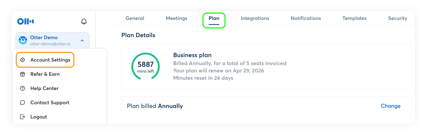The image size is (426, 135).
Task: Click the Logout arrow icon
Action: click(23, 117)
